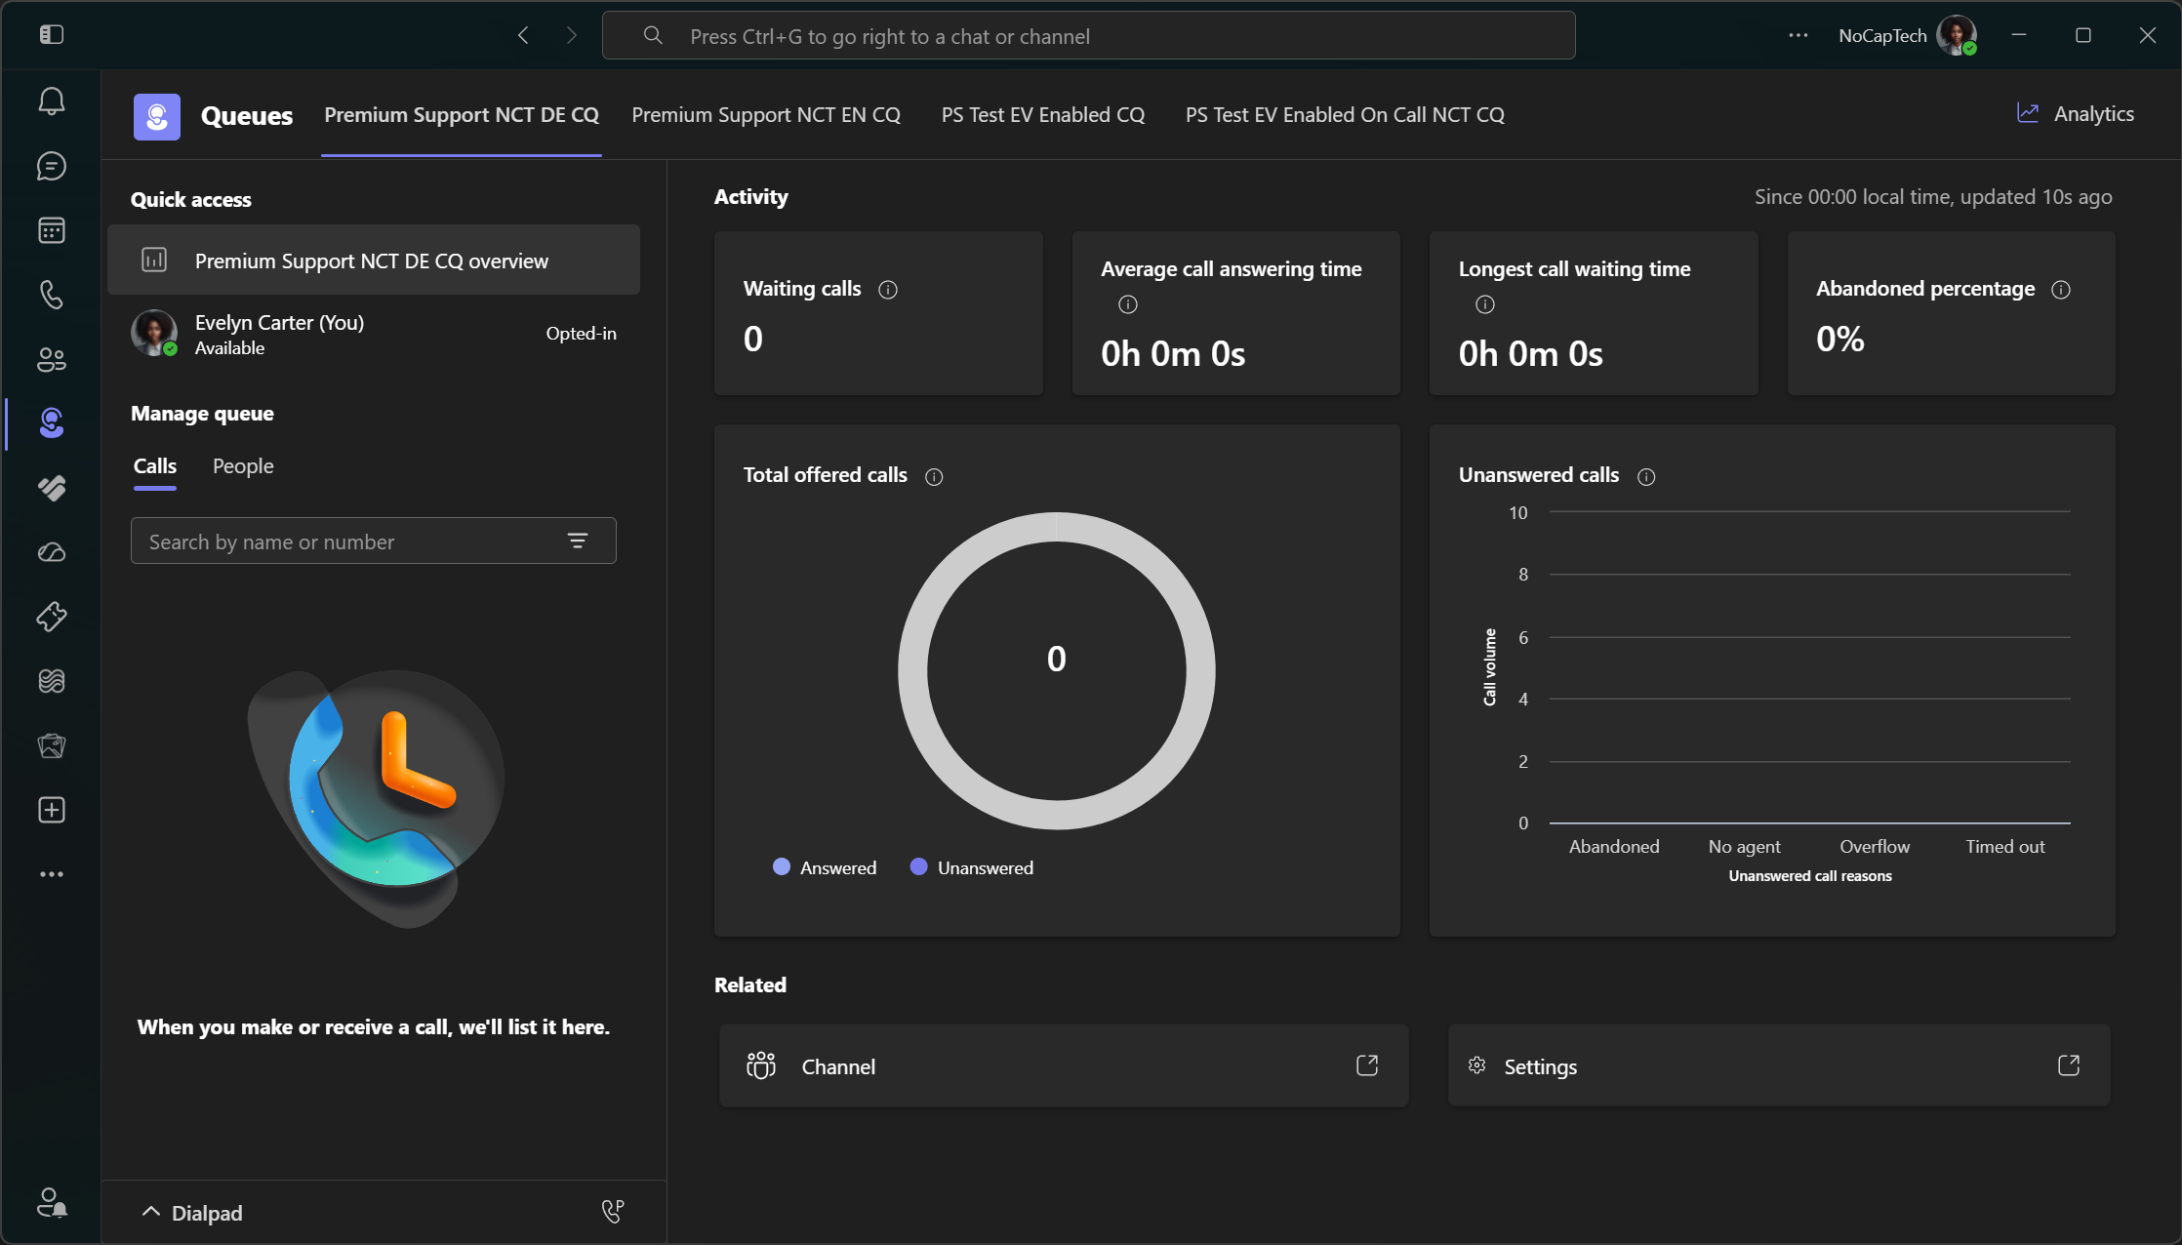Open Calls phone icon in sidebar
Viewport: 2182px width, 1245px height.
pyautogui.click(x=52, y=295)
